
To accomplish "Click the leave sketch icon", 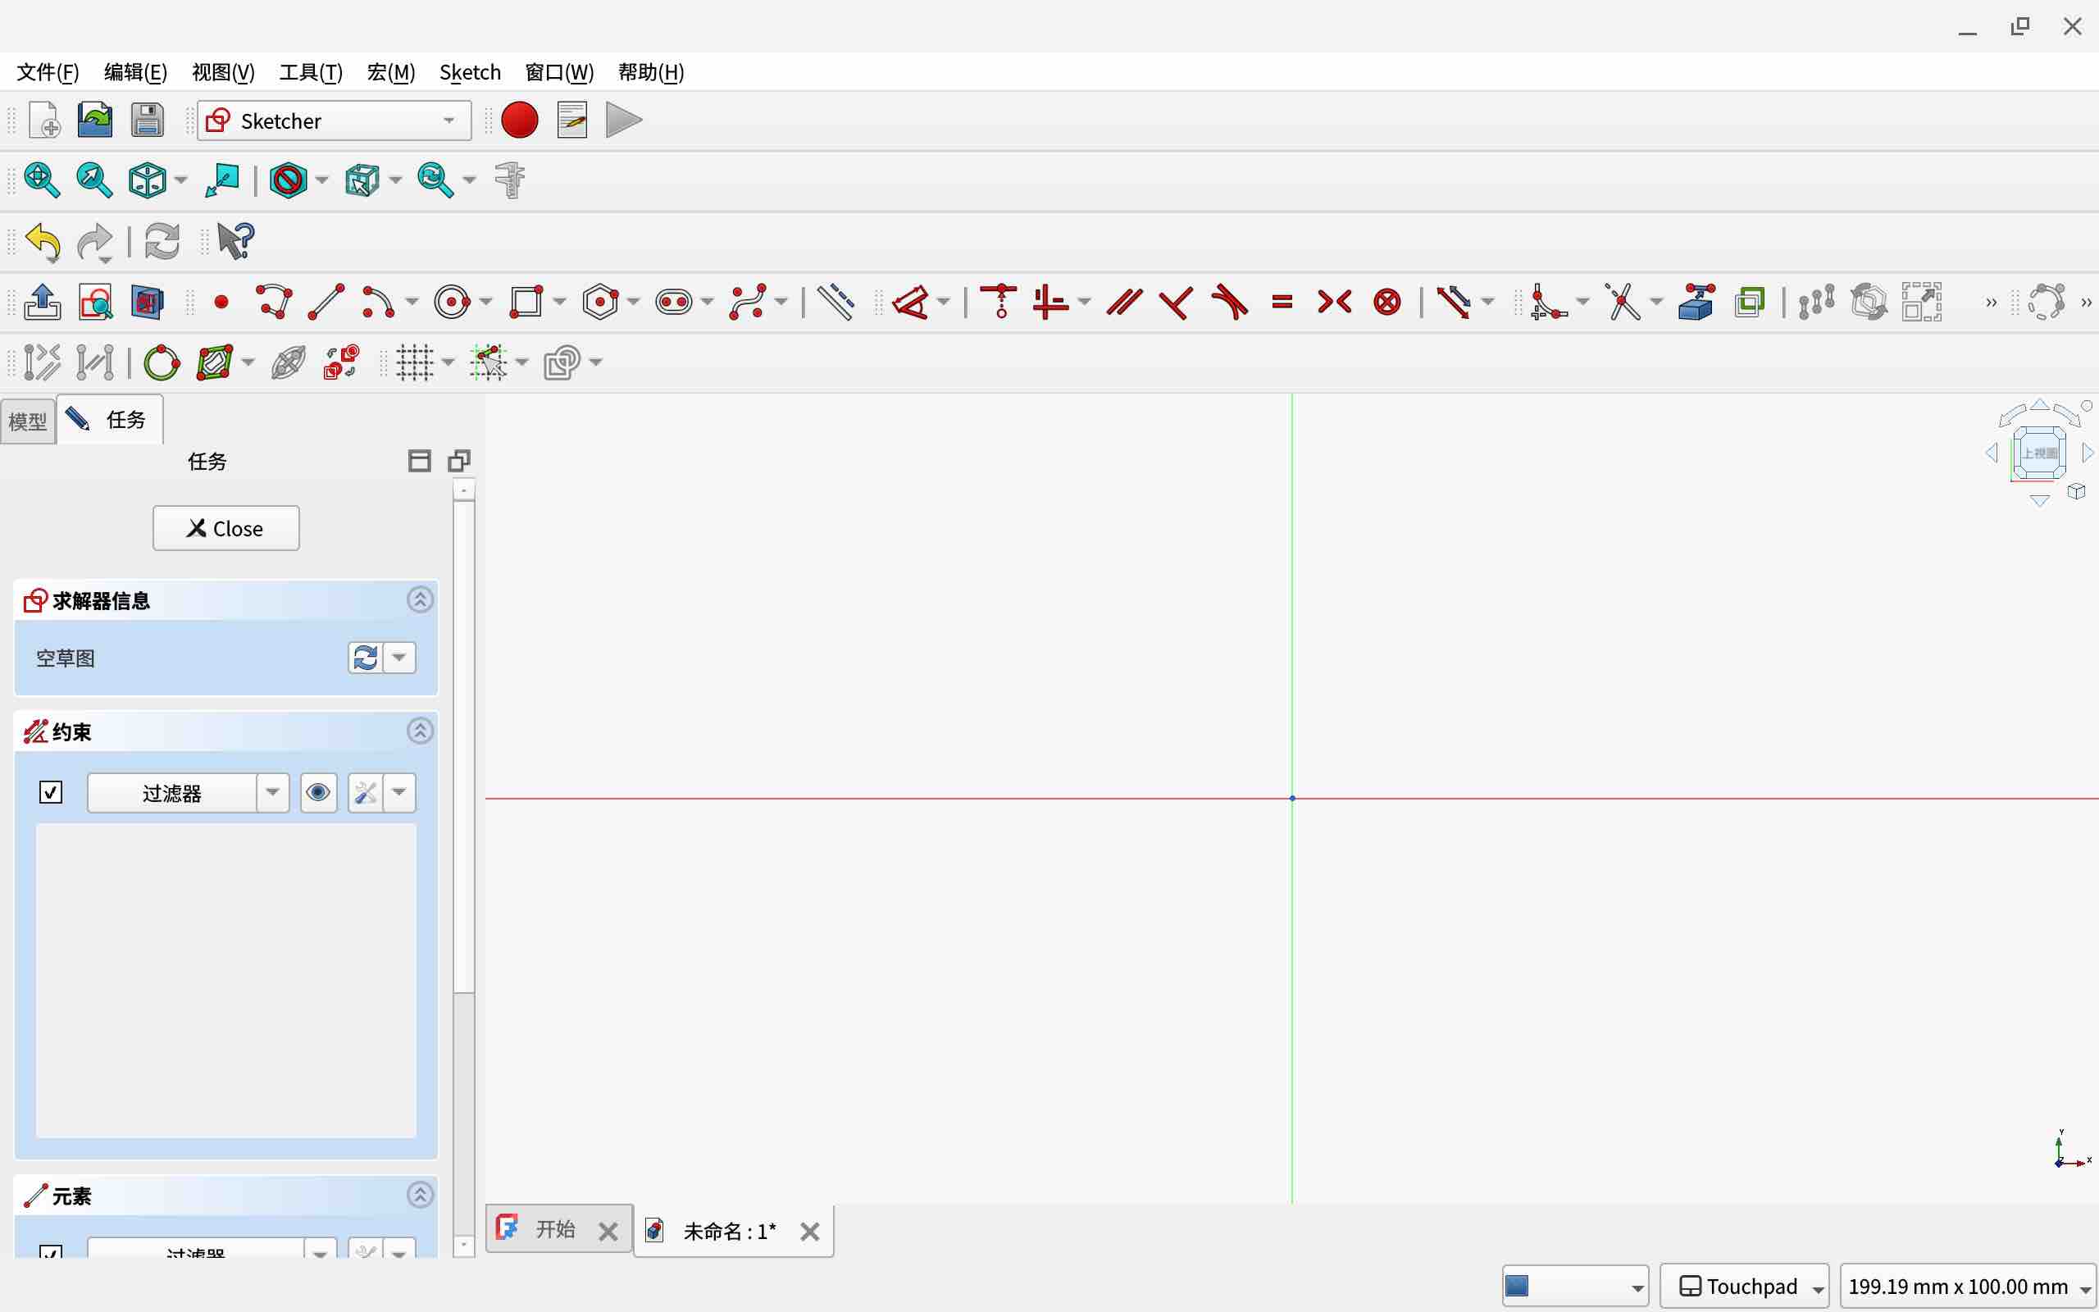I will pyautogui.click(x=42, y=302).
